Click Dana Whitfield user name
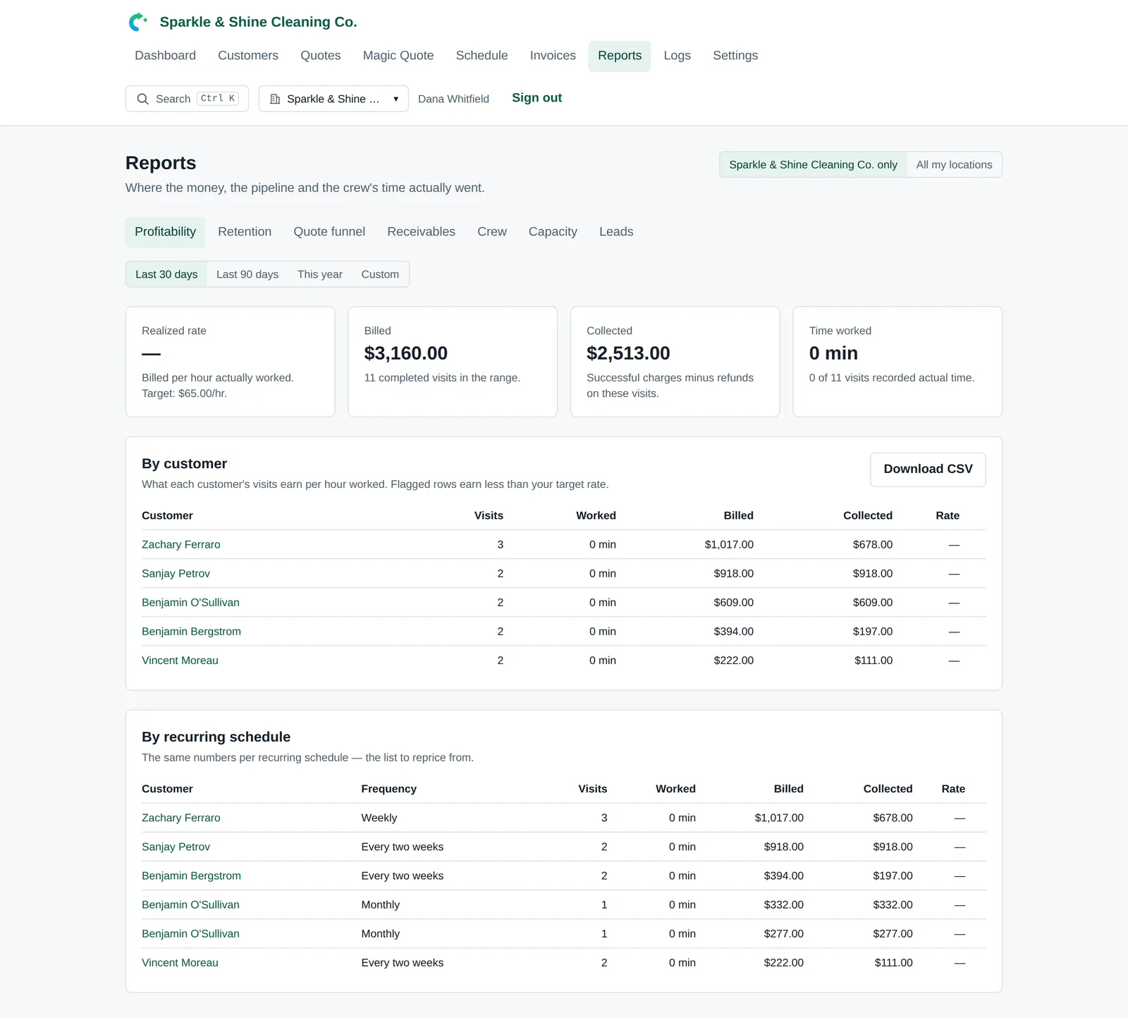 (453, 99)
